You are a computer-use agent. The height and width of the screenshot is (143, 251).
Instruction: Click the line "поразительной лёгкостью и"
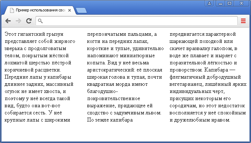coord(203,63)
